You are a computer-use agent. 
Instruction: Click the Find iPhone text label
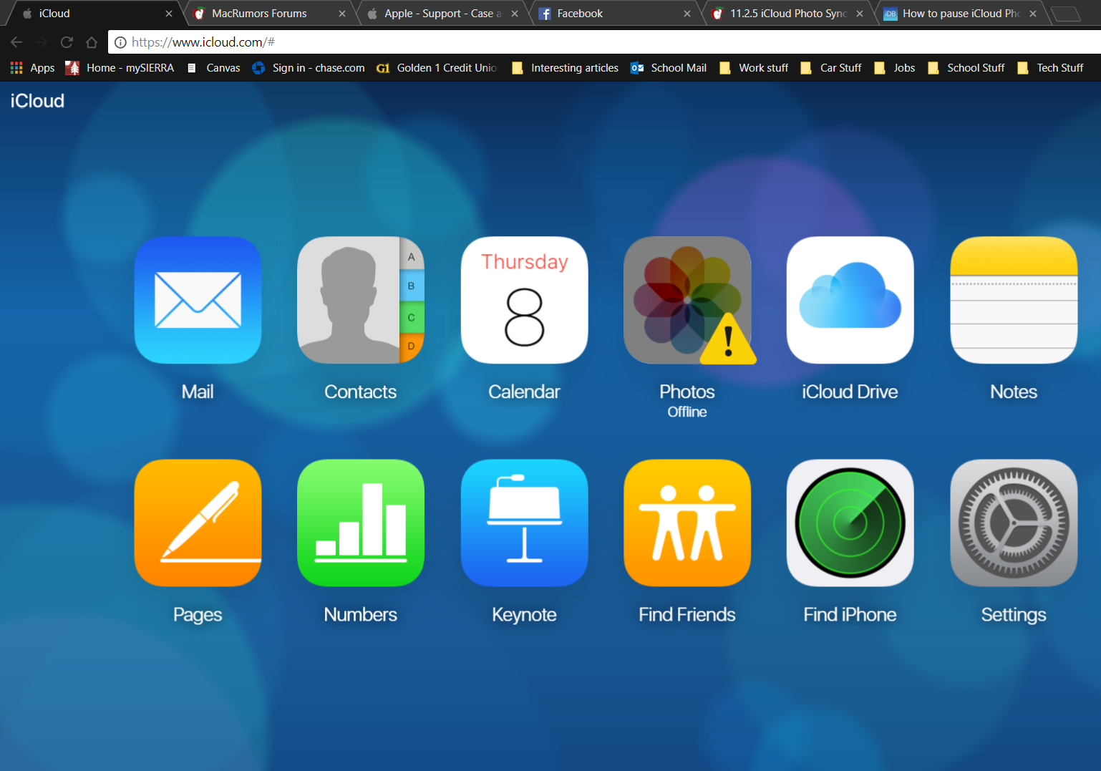pos(850,614)
